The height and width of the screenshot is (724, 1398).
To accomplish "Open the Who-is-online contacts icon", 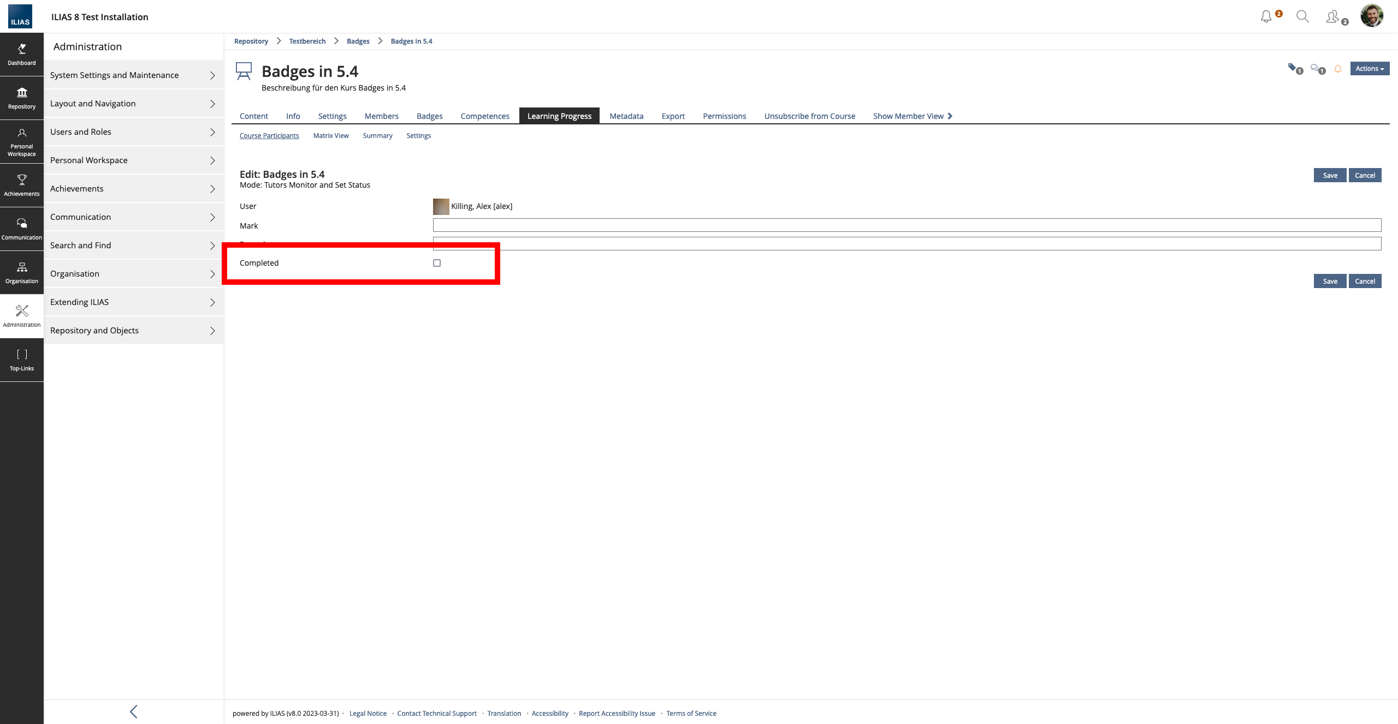I will pos(1333,16).
